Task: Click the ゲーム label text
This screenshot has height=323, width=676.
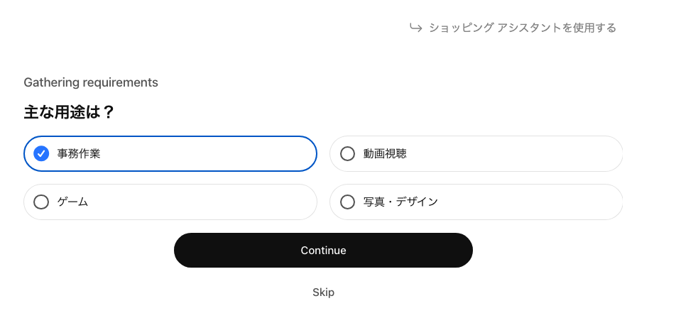Action: [72, 202]
